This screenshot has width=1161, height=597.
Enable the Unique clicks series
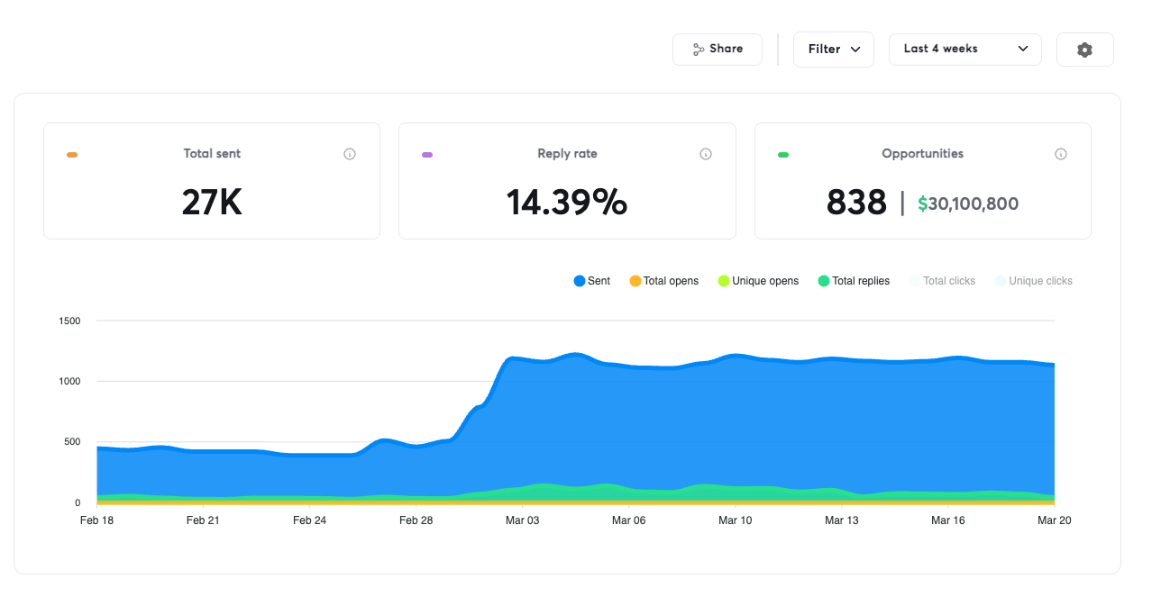click(x=1034, y=280)
